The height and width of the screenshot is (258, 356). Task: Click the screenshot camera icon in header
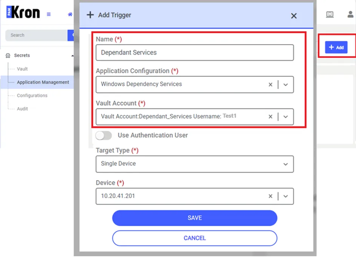tap(330, 14)
